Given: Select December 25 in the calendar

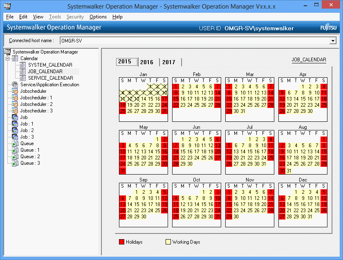Looking at the screenshot, I should [323, 211].
